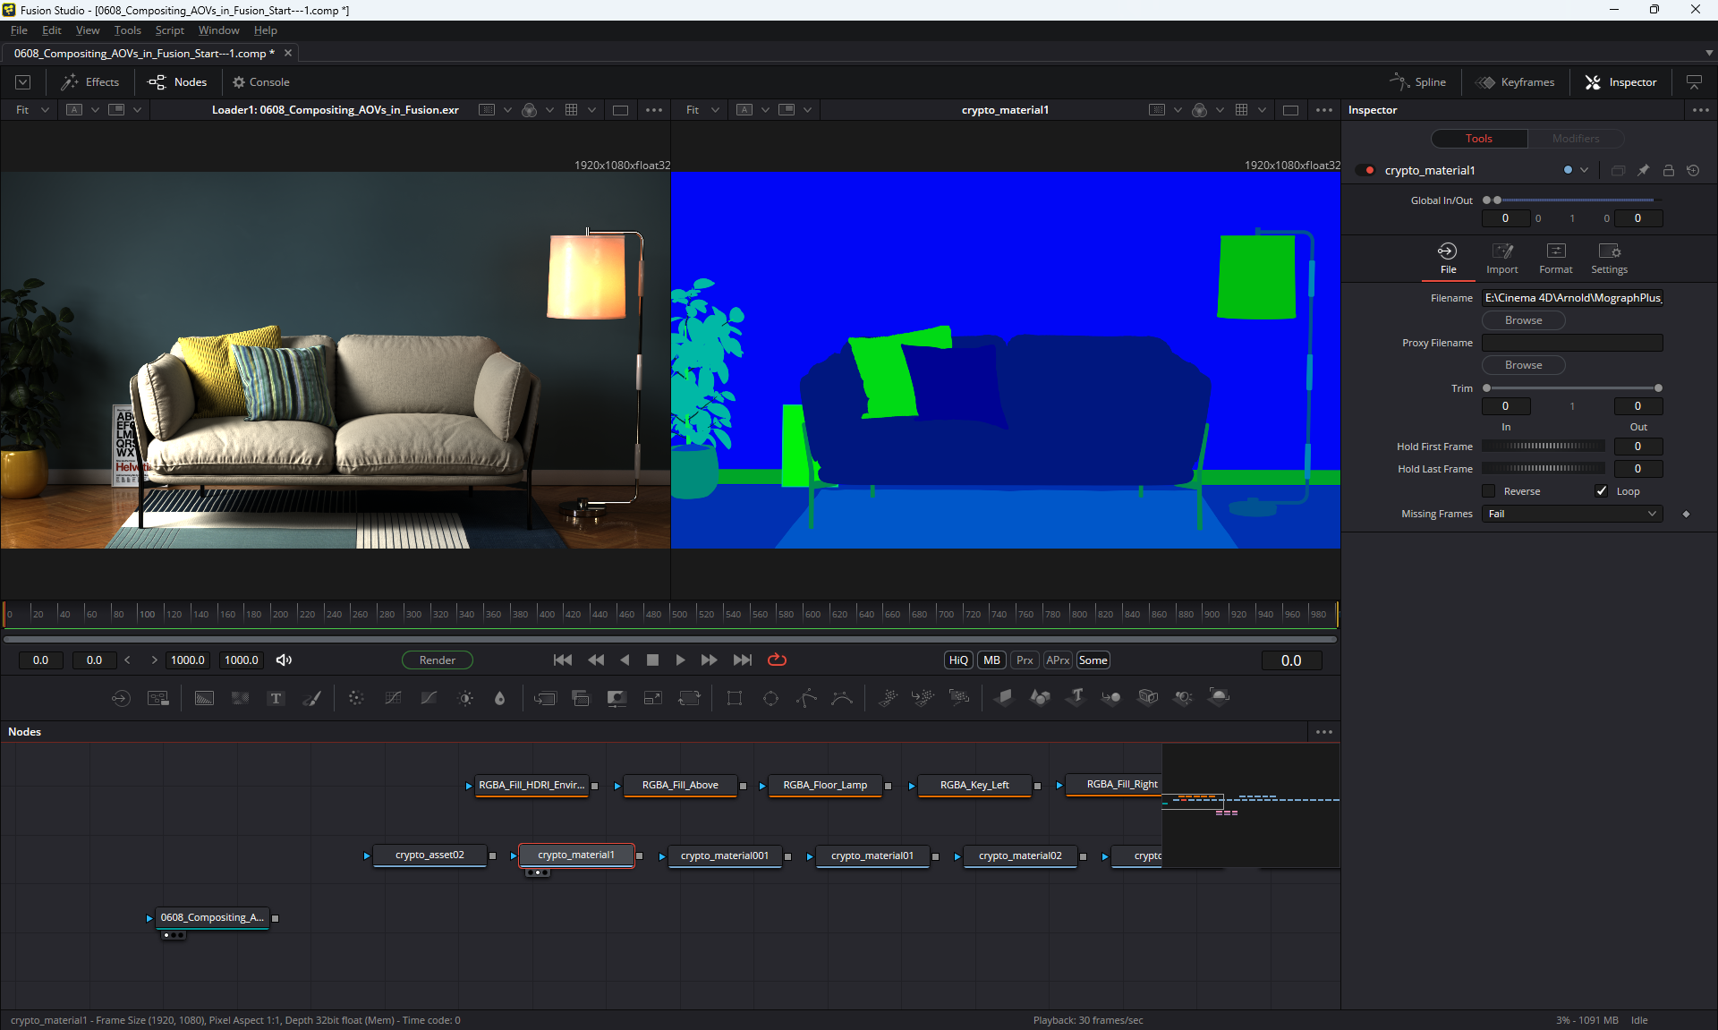The width and height of the screenshot is (1718, 1030).
Task: Open Missing Frames dropdown set to Fail
Action: click(1572, 514)
